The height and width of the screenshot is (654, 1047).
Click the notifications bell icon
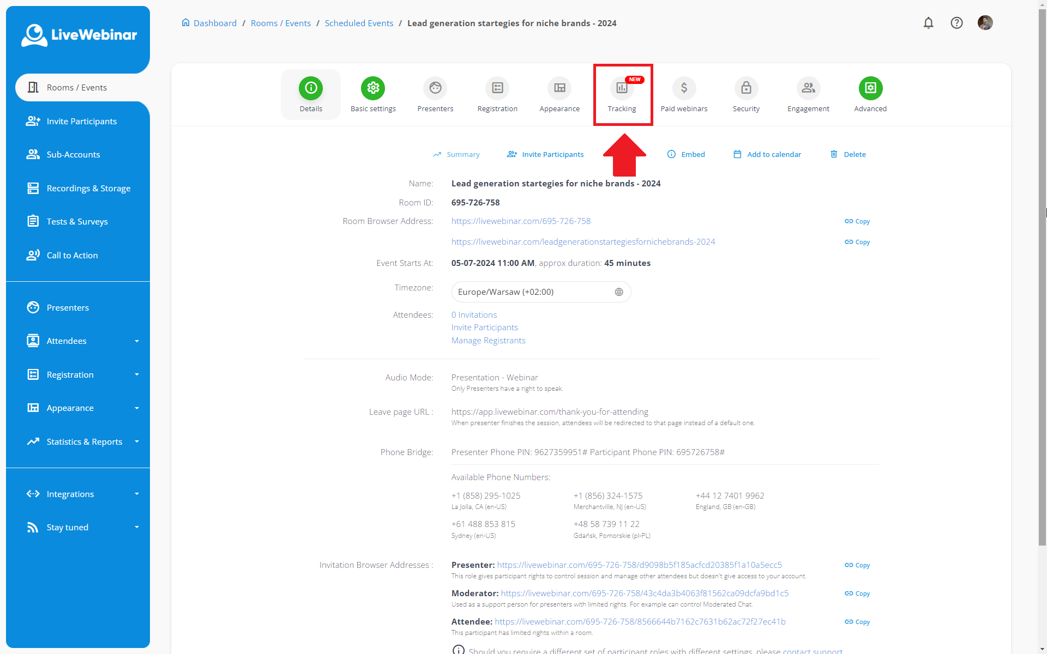pyautogui.click(x=928, y=23)
